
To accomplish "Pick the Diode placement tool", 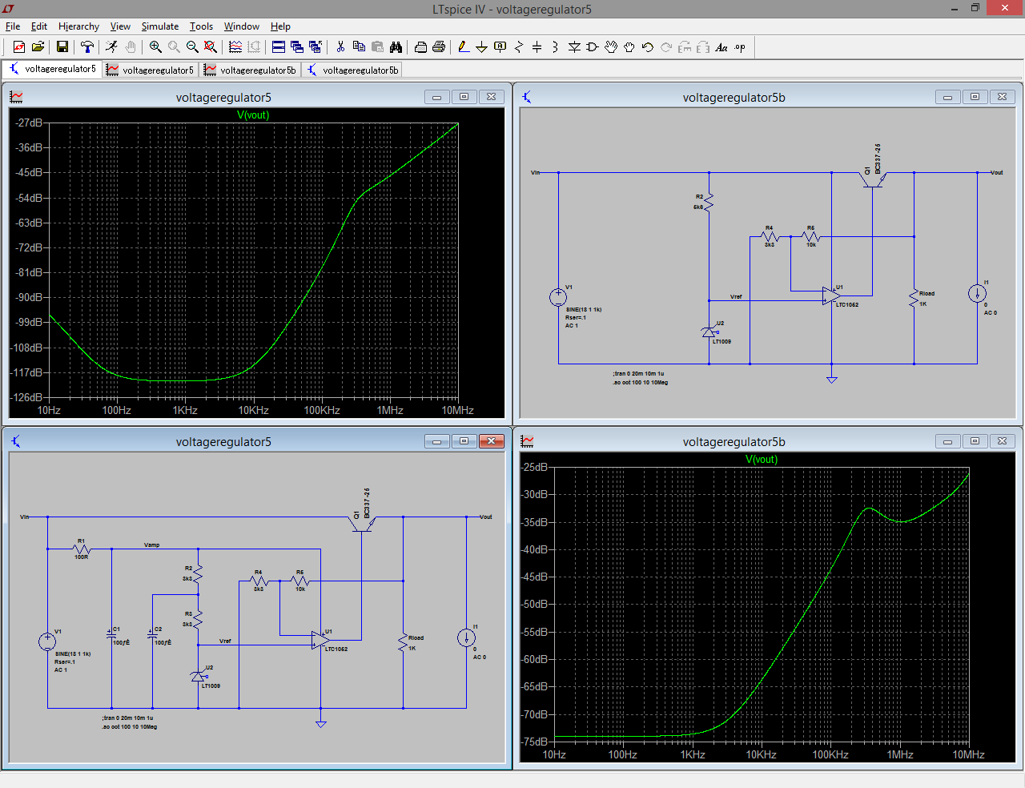I will click(574, 47).
